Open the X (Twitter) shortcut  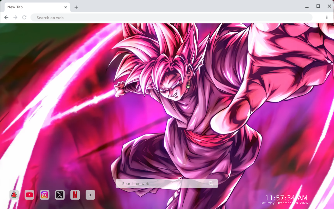60,195
